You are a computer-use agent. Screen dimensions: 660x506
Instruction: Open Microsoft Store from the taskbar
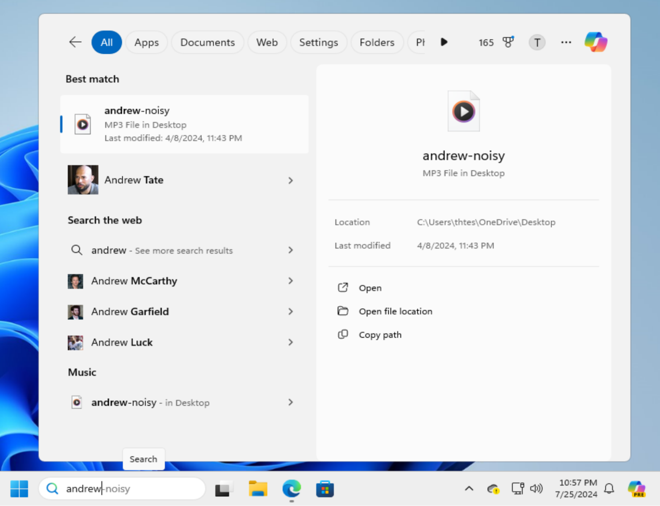coord(325,489)
